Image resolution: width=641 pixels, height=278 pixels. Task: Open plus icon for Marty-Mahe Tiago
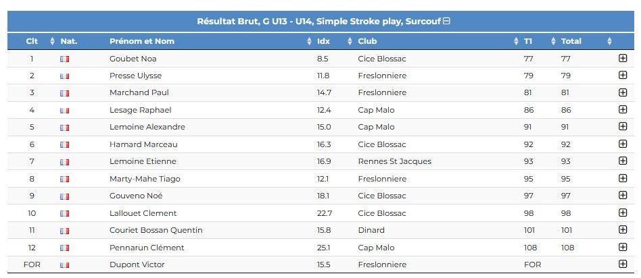pos(623,178)
